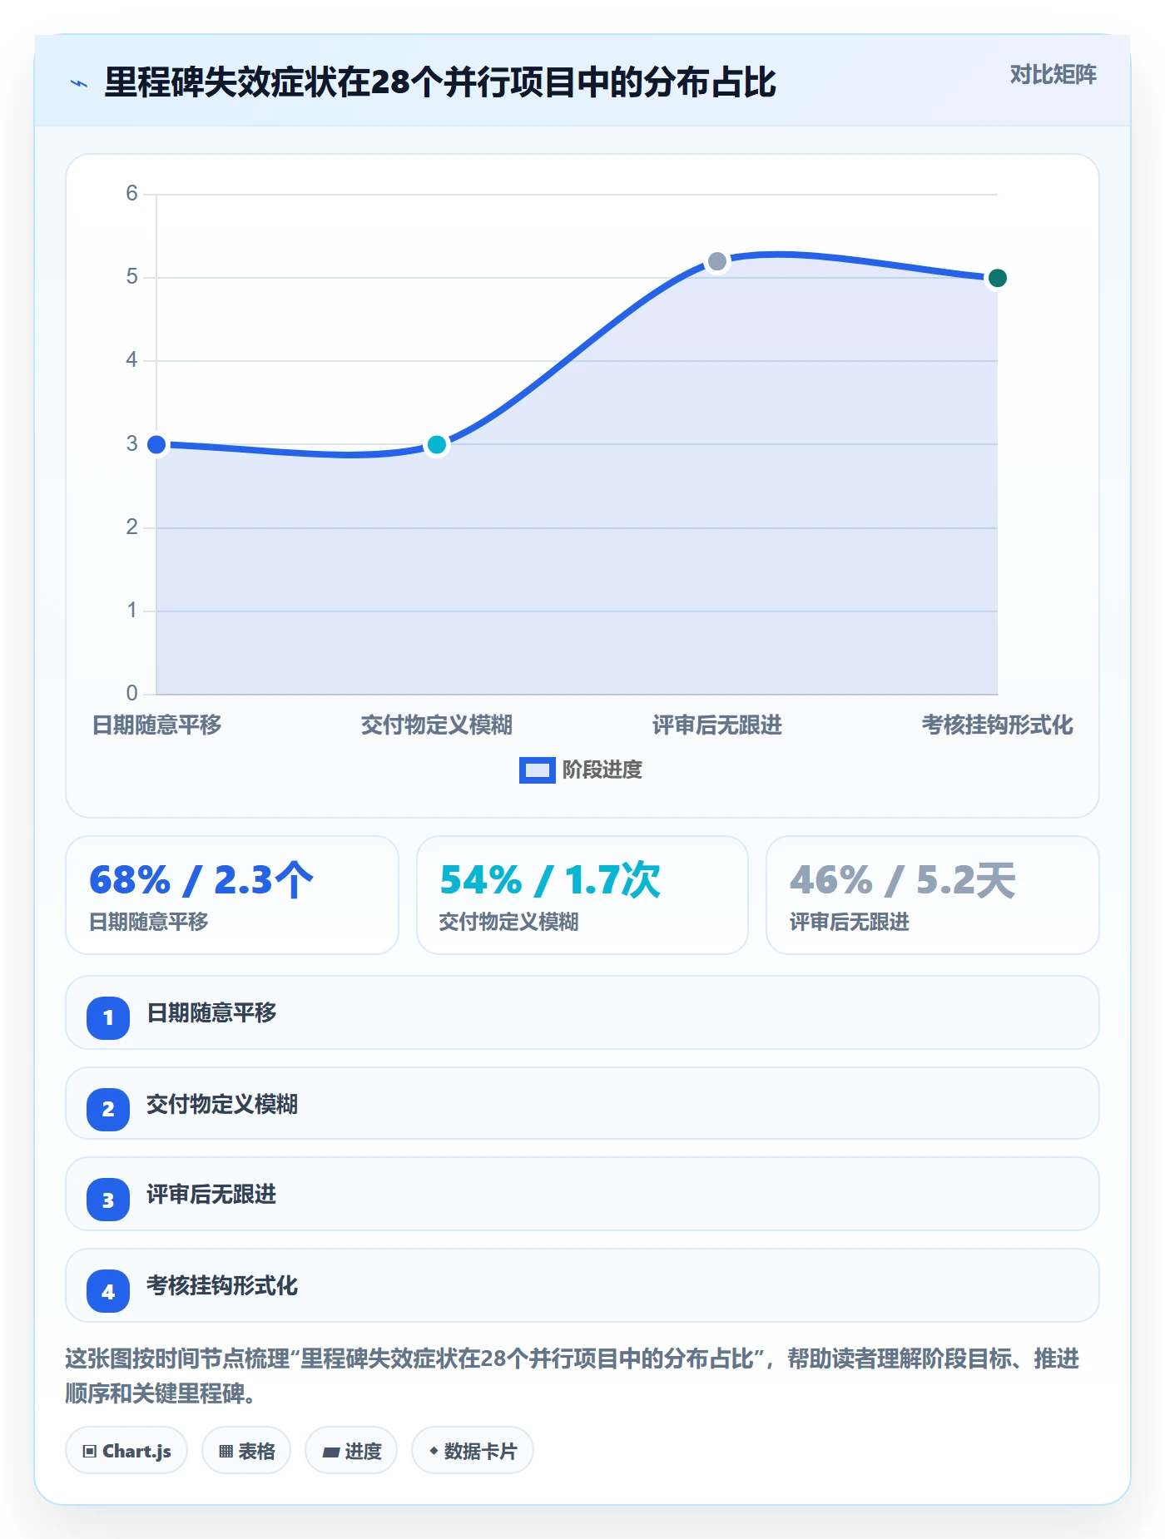This screenshot has width=1165, height=1539.
Task: Click the 表格 tag
Action: [246, 1451]
